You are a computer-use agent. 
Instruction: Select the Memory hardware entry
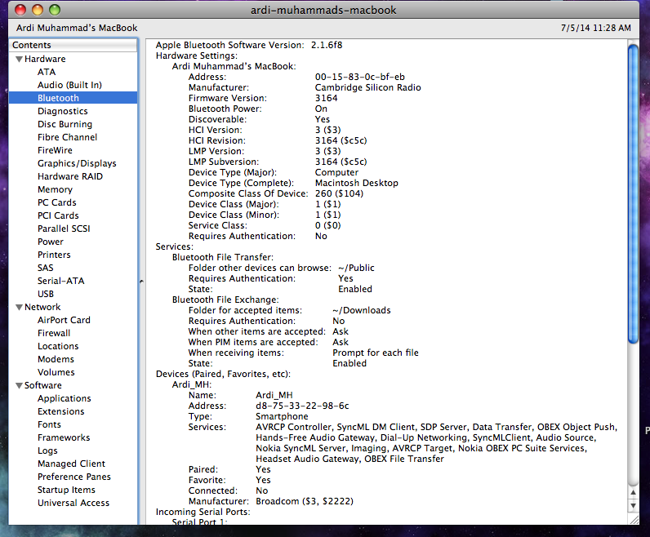pos(55,189)
